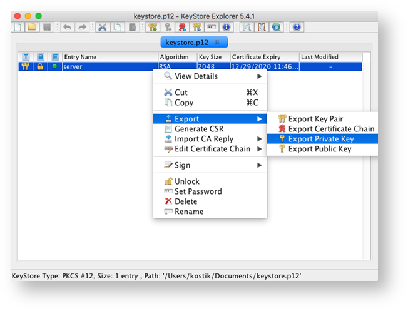Click the Import Trusted Certificate toolbar icon
The image size is (408, 311).
(182, 27)
